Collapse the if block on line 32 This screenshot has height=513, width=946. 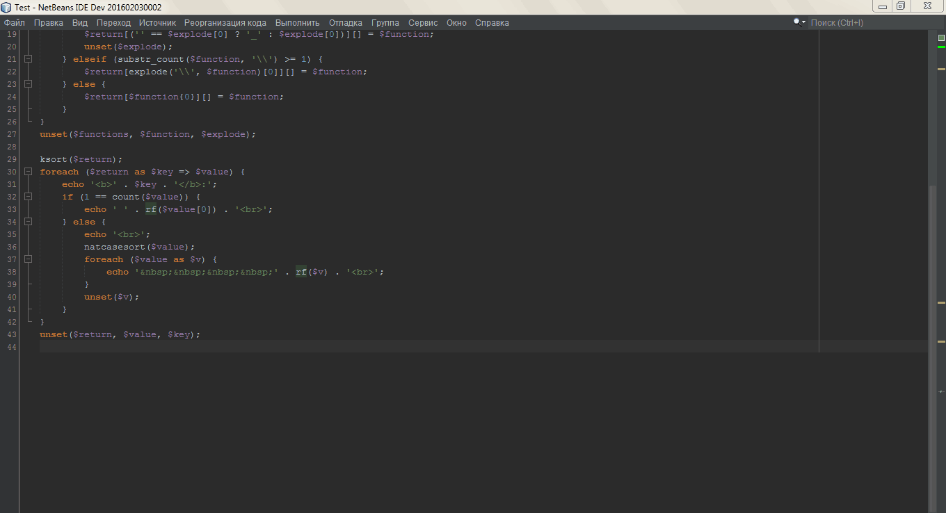pyautogui.click(x=29, y=197)
